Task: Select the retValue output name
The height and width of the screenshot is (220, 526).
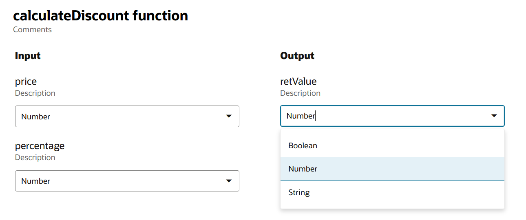Action: 298,81
